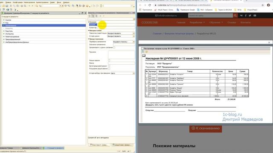Collapse the 'Використання' properties section
273x153 pixels.
89,31
